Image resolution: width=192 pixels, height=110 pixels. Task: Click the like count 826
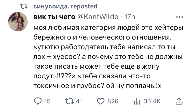point(112,102)
